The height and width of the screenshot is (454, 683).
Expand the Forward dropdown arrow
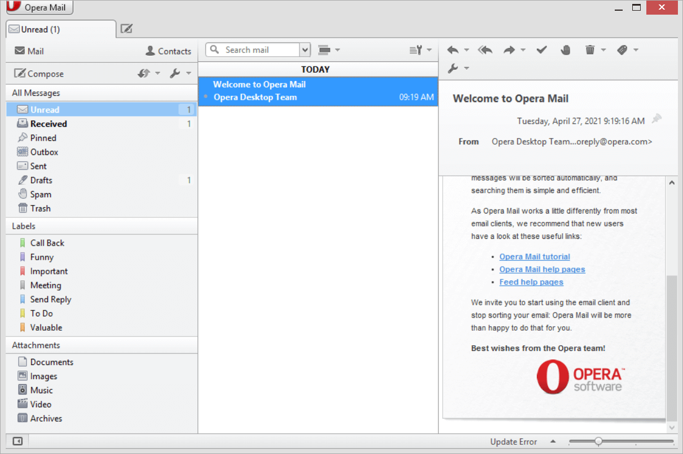(523, 50)
